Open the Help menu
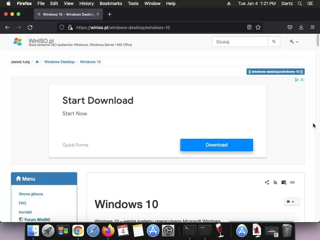Screen dimensions: 320x240 (x=171, y=3)
